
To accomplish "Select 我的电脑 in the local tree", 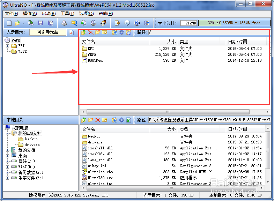I will tap(20, 128).
